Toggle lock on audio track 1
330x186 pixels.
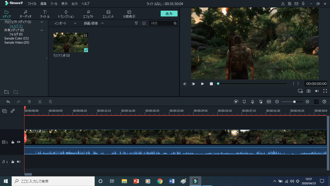[13, 162]
